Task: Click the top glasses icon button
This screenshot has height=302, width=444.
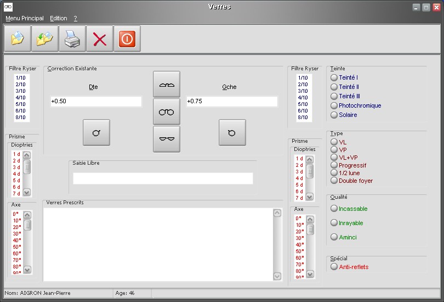Action: (167, 84)
